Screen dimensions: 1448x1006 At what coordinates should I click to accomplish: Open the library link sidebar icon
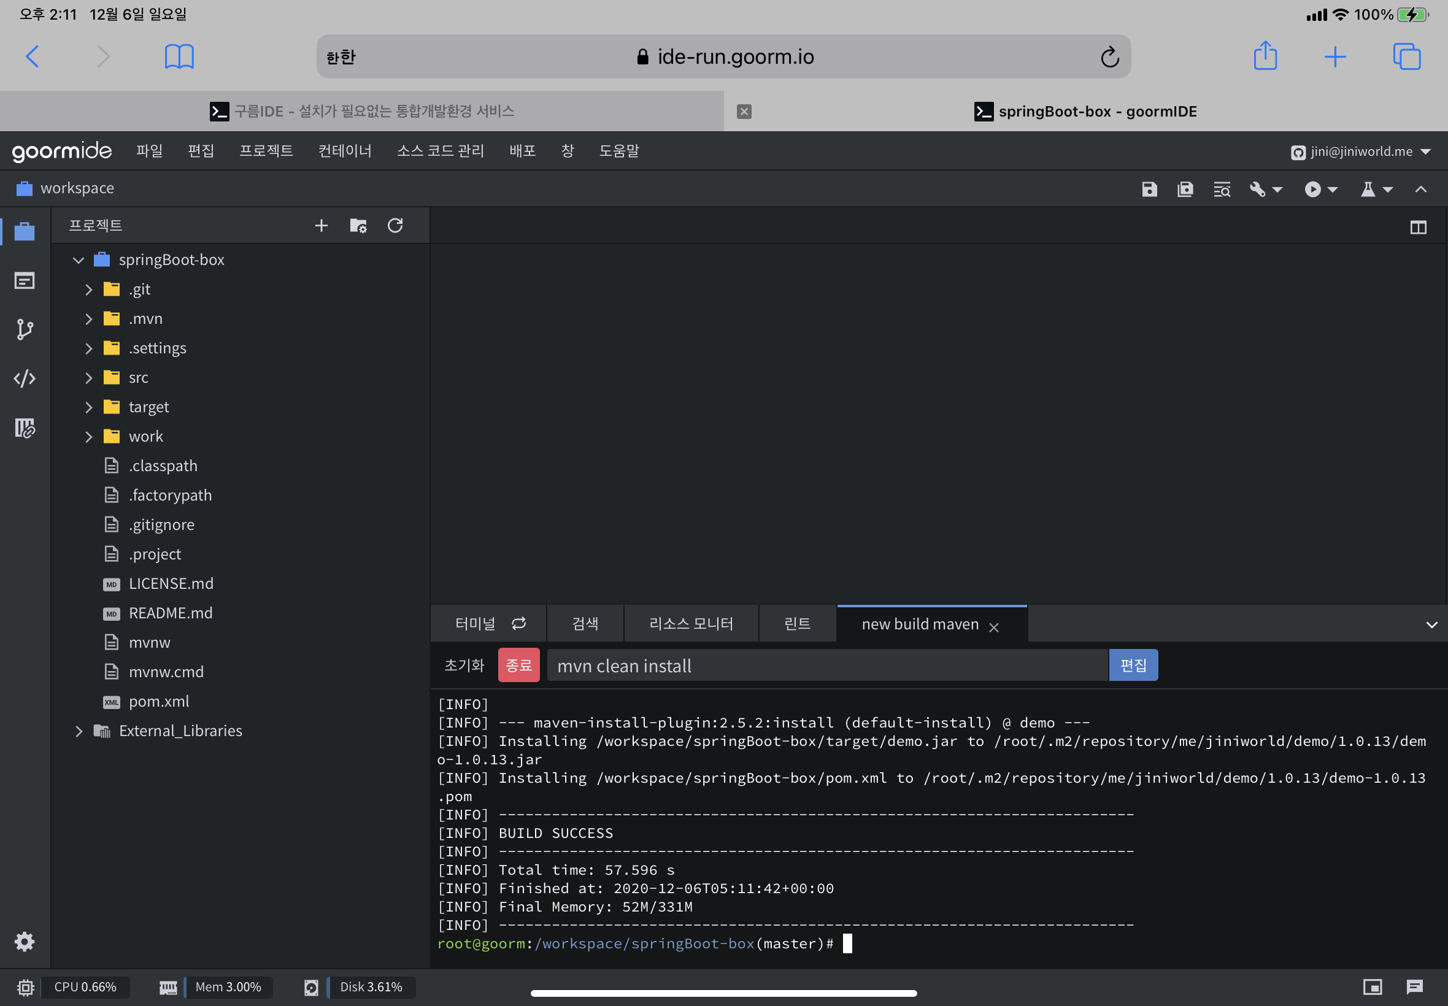(x=25, y=428)
